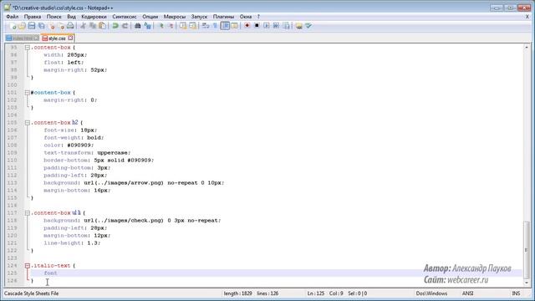Open the user-defined language icon
The image size is (535, 301).
pos(234,26)
